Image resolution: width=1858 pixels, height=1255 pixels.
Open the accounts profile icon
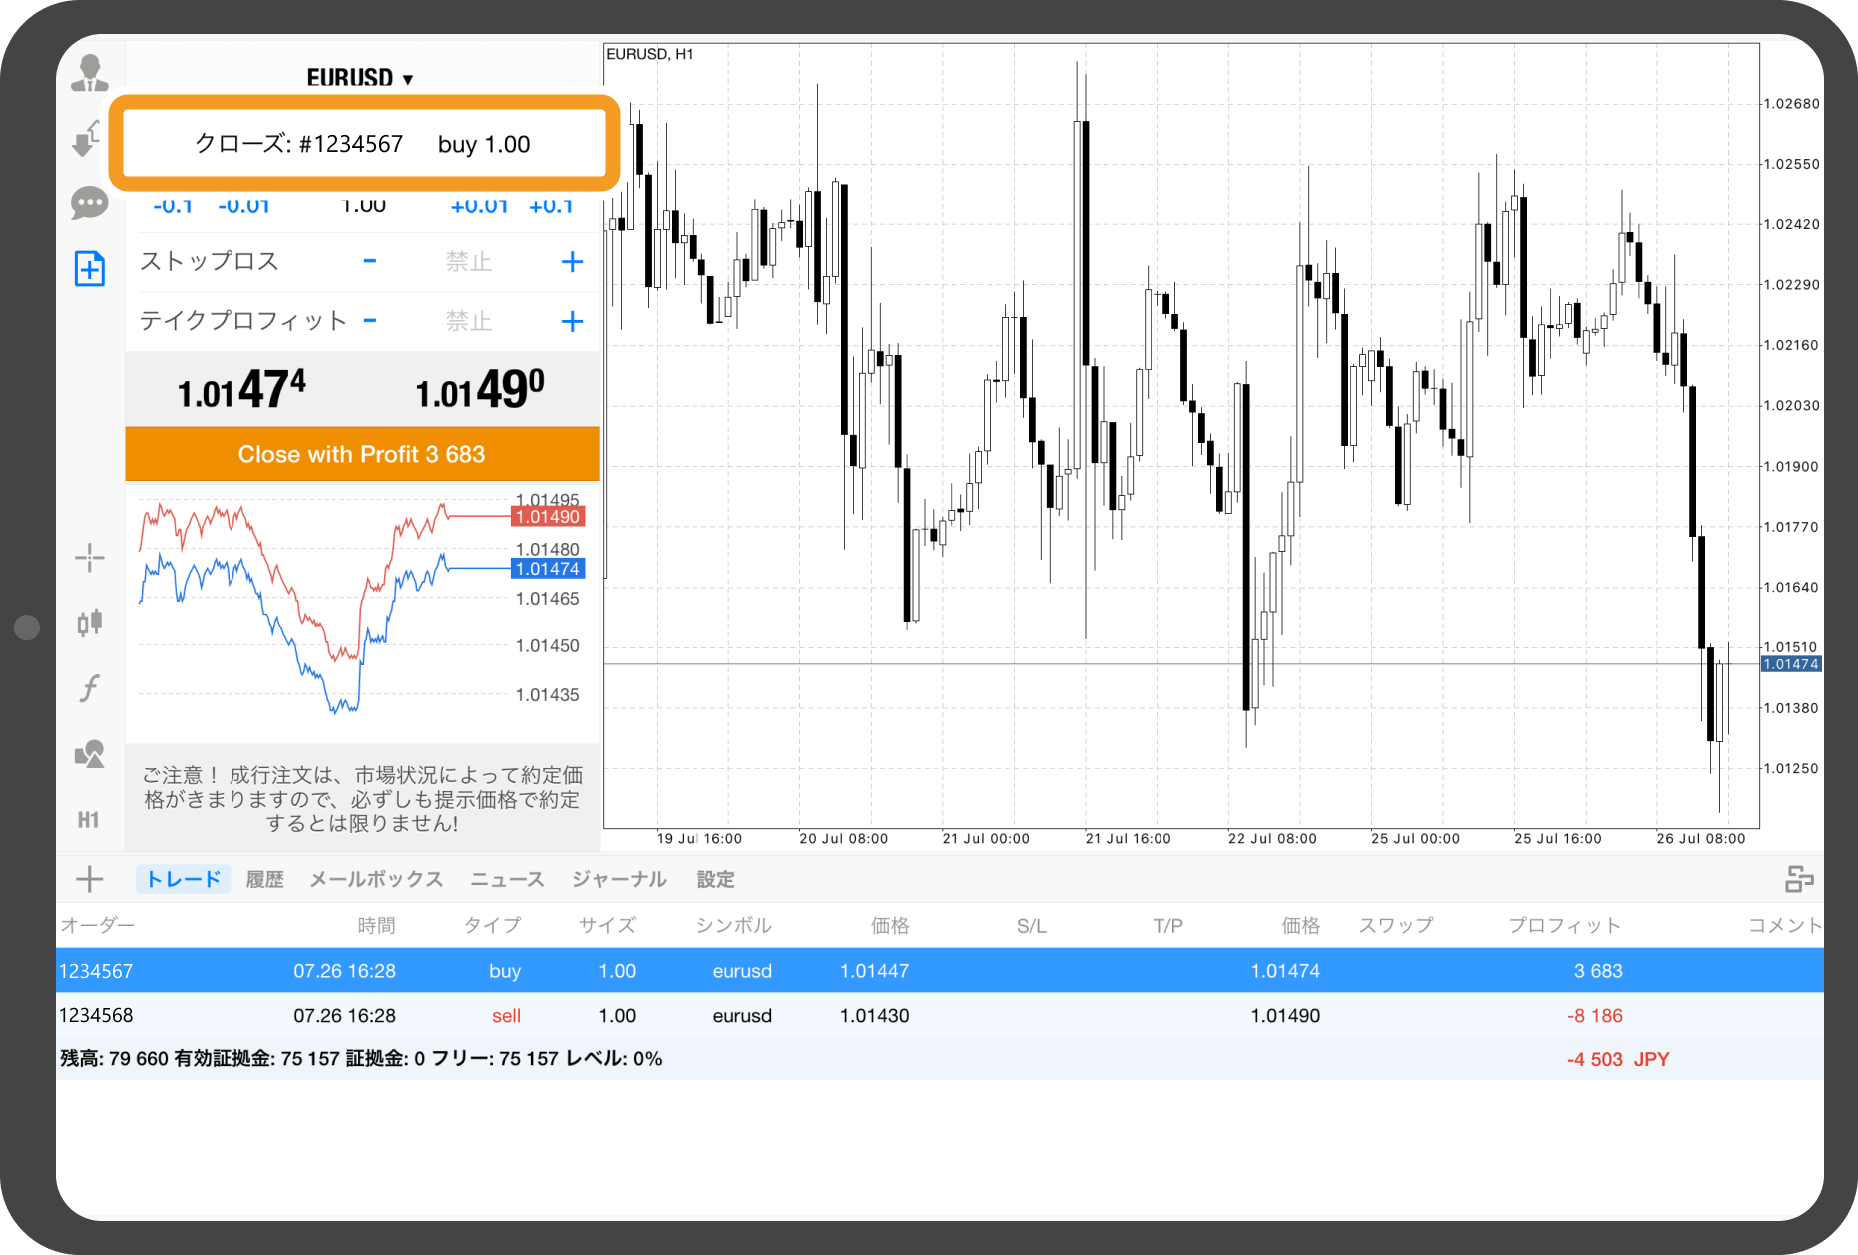tap(90, 74)
